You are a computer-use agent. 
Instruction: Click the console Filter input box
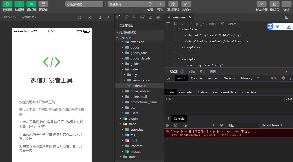(x=244, y=125)
